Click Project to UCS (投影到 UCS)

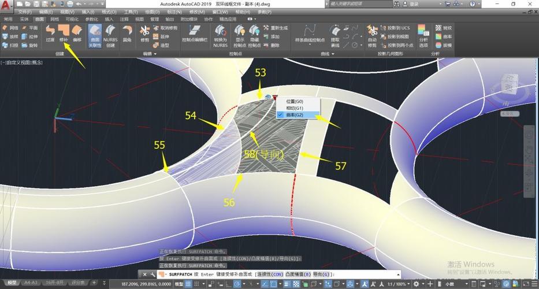point(395,28)
